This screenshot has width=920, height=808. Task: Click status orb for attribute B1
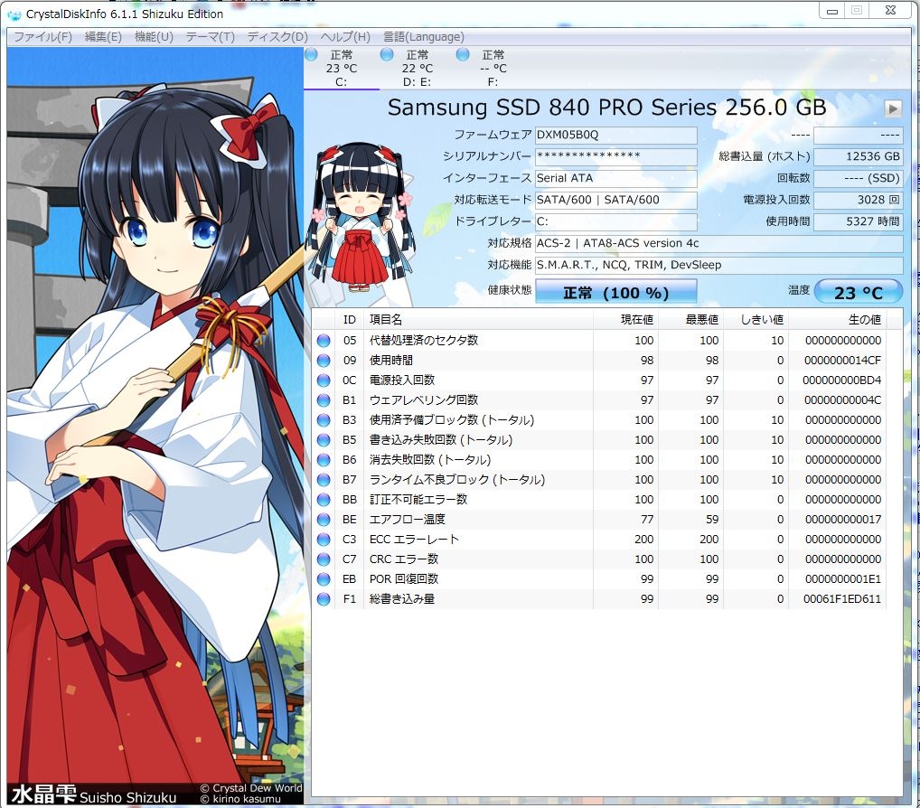tap(324, 400)
